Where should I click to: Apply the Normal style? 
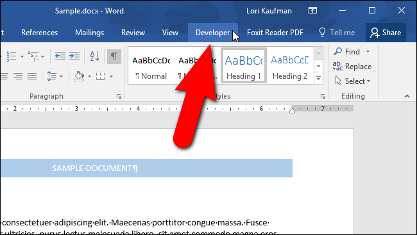pos(151,66)
